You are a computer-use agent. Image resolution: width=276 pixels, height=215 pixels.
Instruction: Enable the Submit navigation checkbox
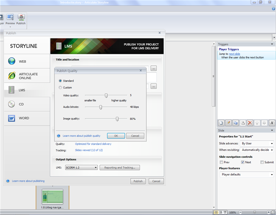[261, 162]
